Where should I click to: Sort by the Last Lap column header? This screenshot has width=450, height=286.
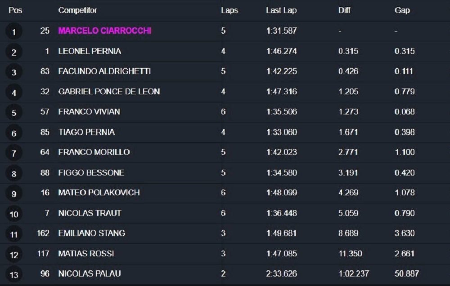click(x=281, y=10)
